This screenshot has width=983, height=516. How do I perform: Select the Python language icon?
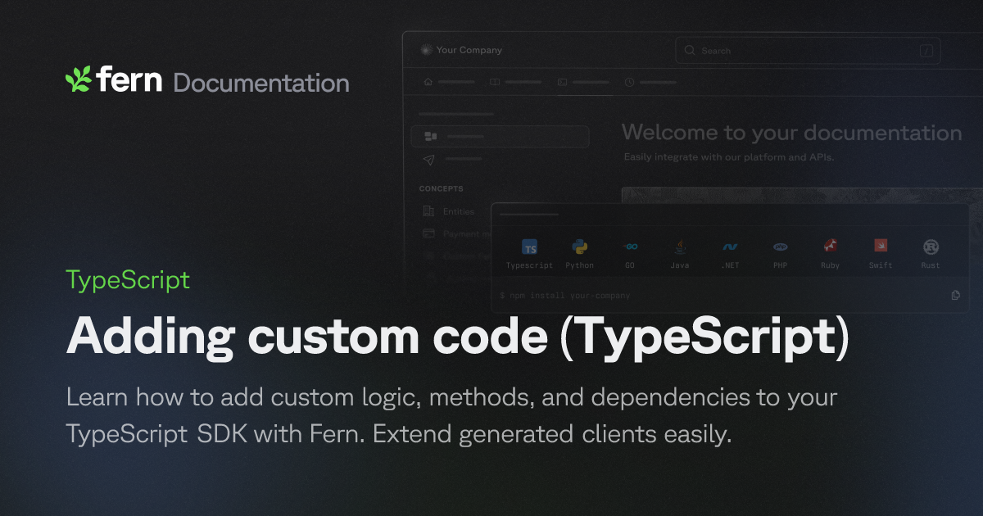coord(580,247)
